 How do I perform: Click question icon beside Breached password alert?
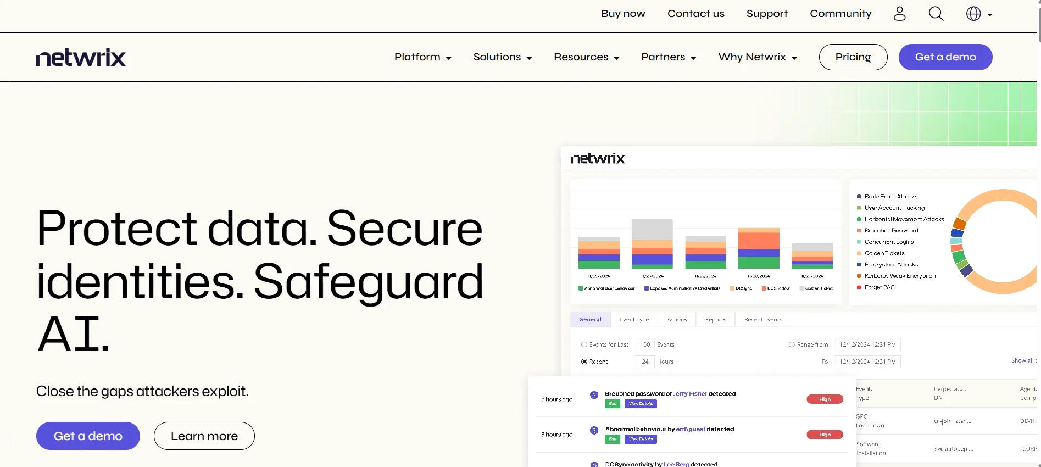594,395
